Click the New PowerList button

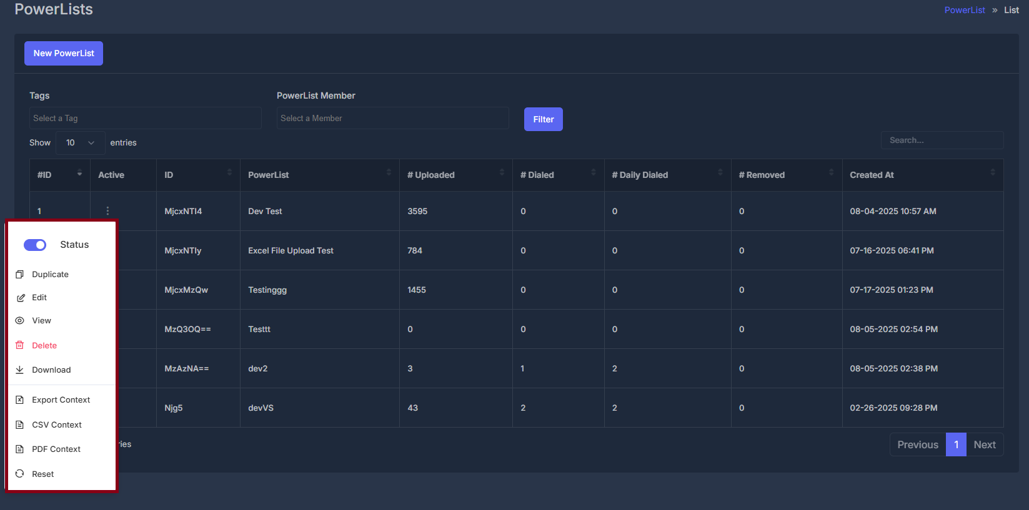[64, 53]
